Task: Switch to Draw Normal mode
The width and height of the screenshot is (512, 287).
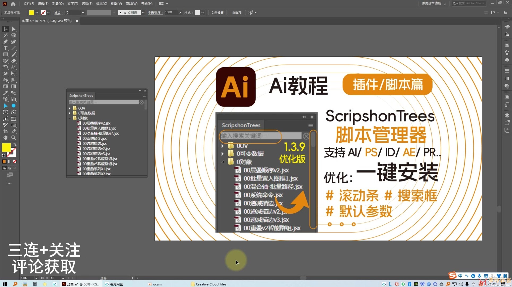Action: coord(4,168)
